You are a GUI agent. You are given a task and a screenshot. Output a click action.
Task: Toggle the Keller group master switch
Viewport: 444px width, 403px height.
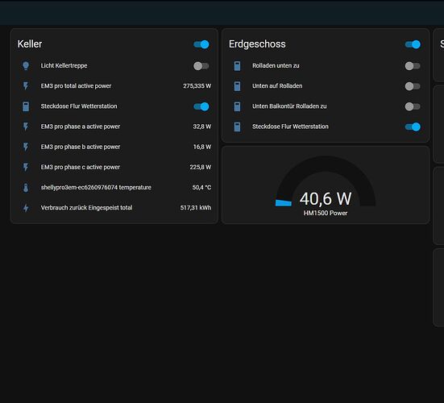click(201, 44)
